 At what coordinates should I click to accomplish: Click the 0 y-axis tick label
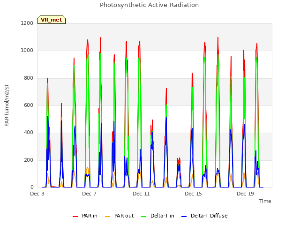(32, 187)
